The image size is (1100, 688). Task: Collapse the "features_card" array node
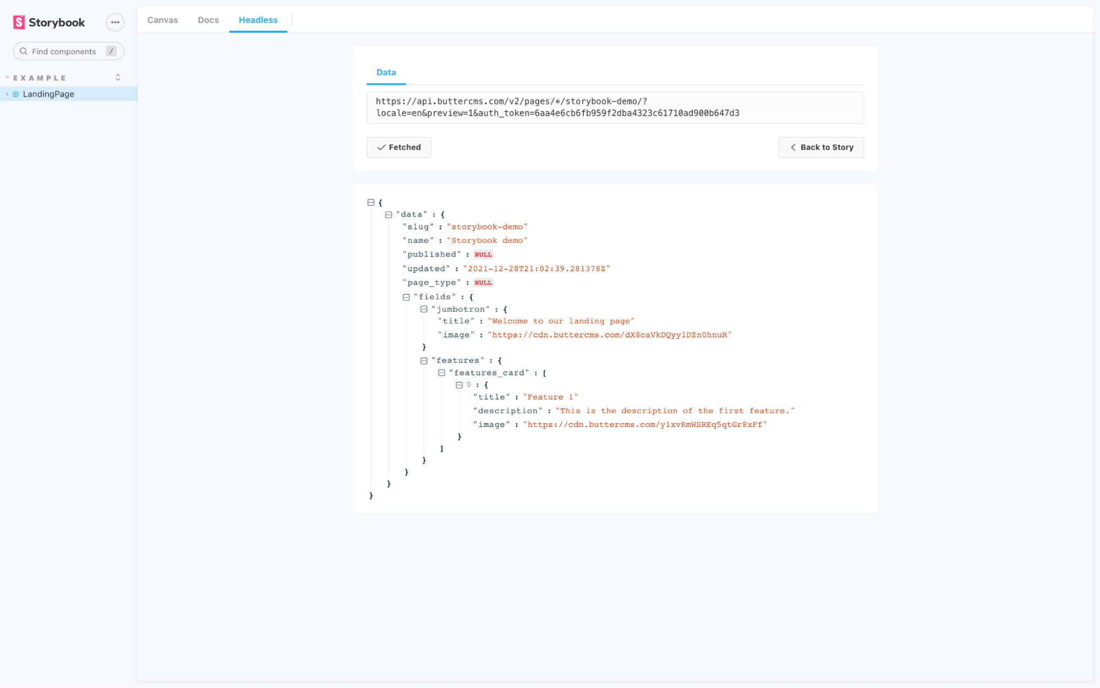pyautogui.click(x=441, y=373)
